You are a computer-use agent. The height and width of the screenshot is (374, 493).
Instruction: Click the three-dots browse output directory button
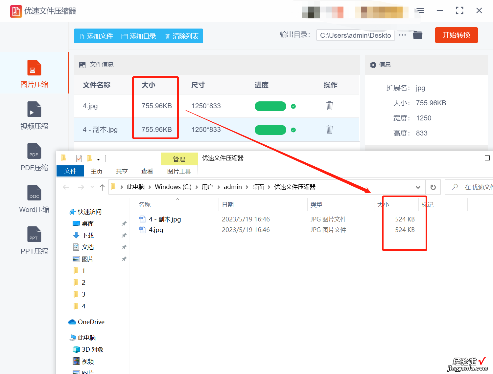point(402,35)
